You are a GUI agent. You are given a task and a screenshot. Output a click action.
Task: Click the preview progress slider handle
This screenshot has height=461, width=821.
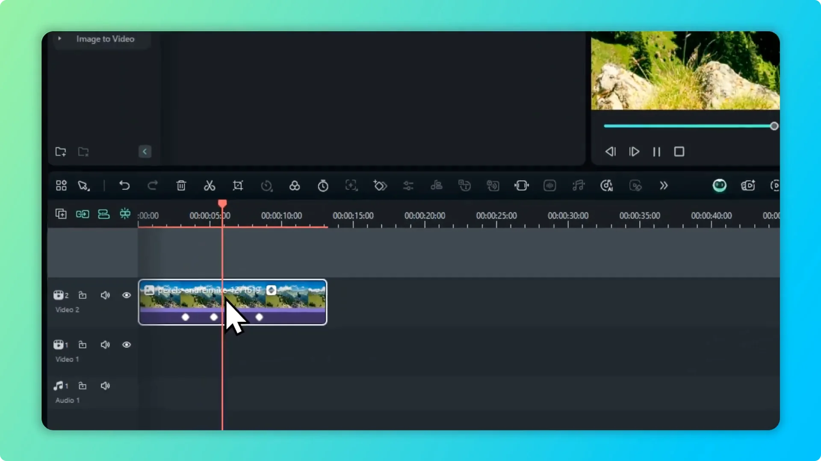point(774,126)
